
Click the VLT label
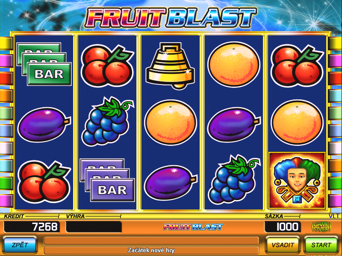(x=334, y=216)
